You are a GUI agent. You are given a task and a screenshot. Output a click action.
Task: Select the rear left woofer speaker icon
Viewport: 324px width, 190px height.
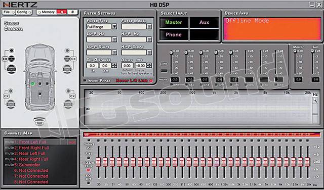(x=11, y=104)
